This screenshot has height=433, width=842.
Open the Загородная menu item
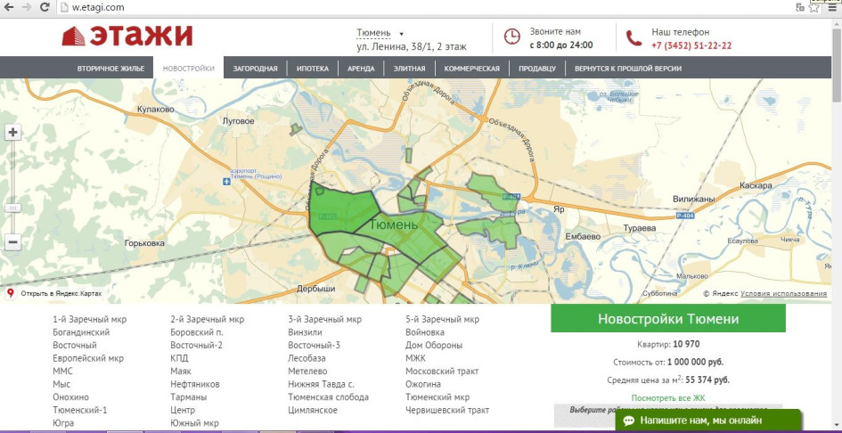[255, 69]
